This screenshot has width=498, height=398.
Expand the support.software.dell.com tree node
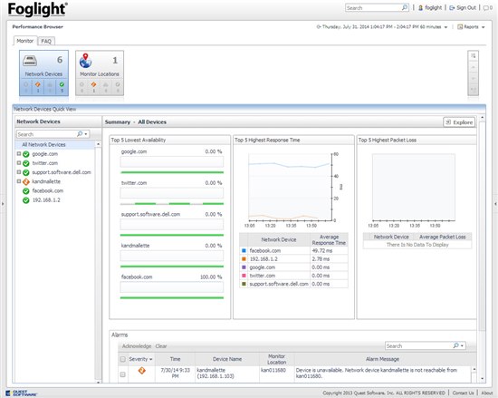[19, 172]
